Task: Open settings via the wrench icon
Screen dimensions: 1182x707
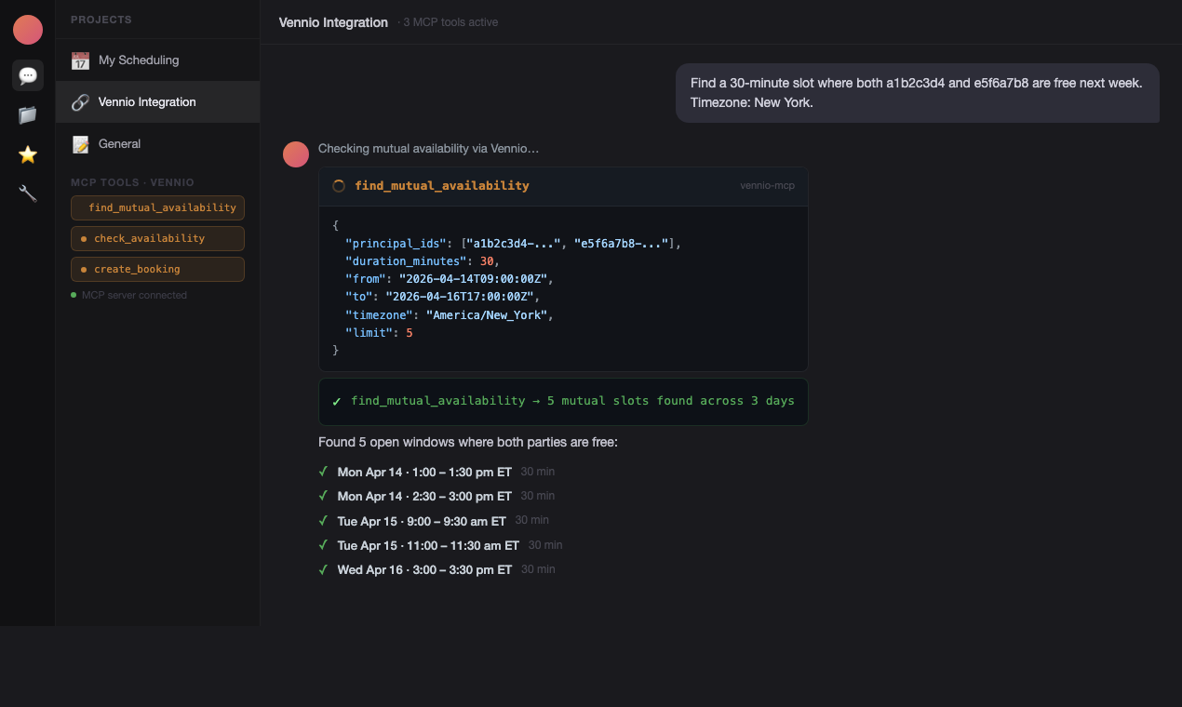Action: [28, 193]
